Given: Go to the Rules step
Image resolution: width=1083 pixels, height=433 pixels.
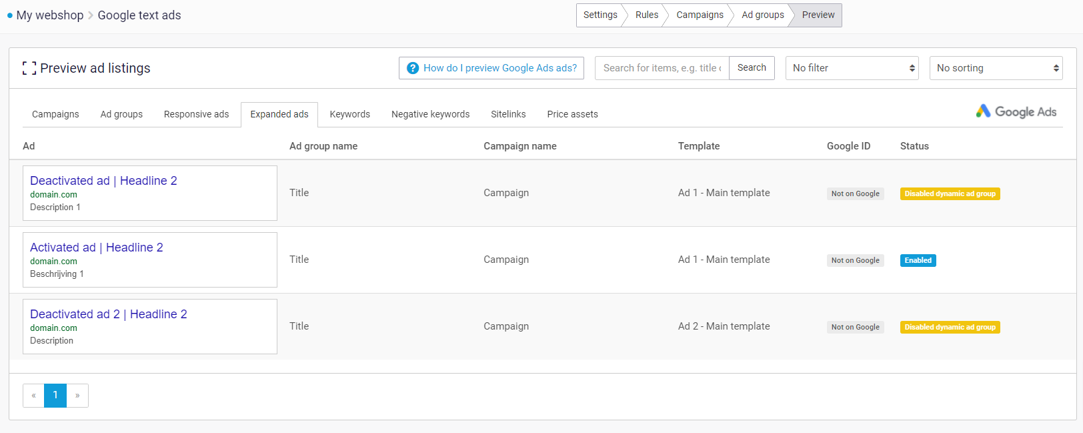Looking at the screenshot, I should coord(646,15).
